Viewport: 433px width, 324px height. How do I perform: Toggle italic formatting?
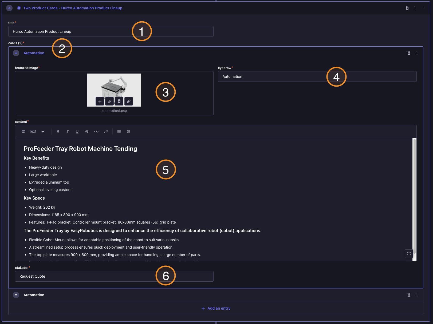coord(68,132)
